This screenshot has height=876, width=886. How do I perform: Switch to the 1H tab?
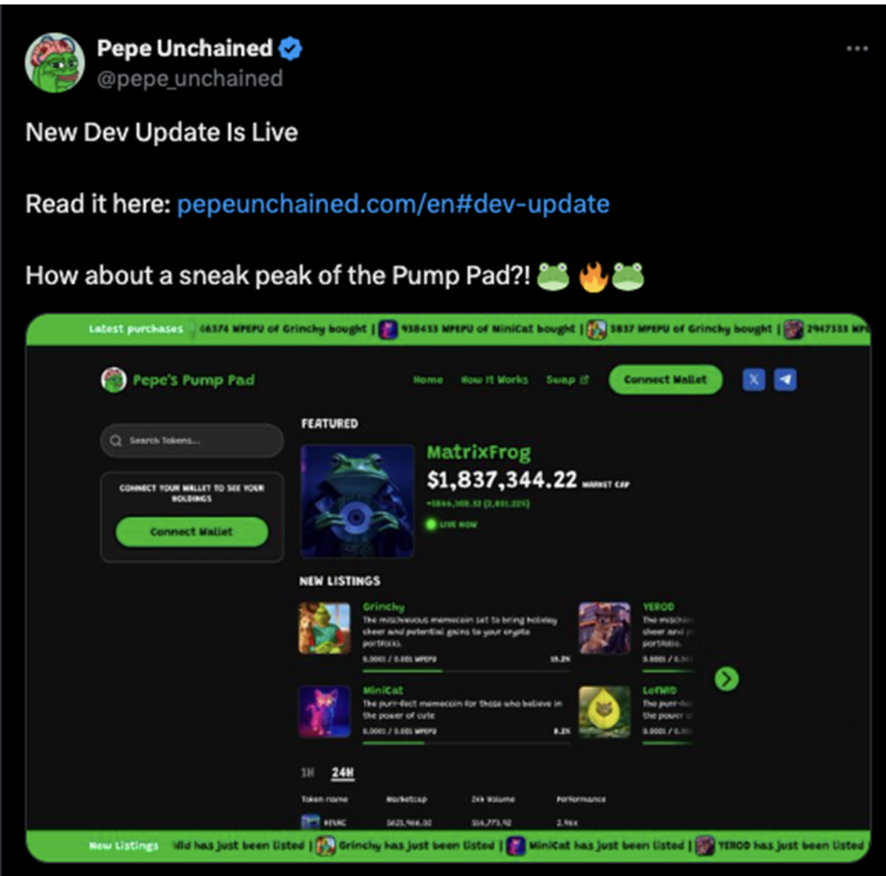point(307,773)
